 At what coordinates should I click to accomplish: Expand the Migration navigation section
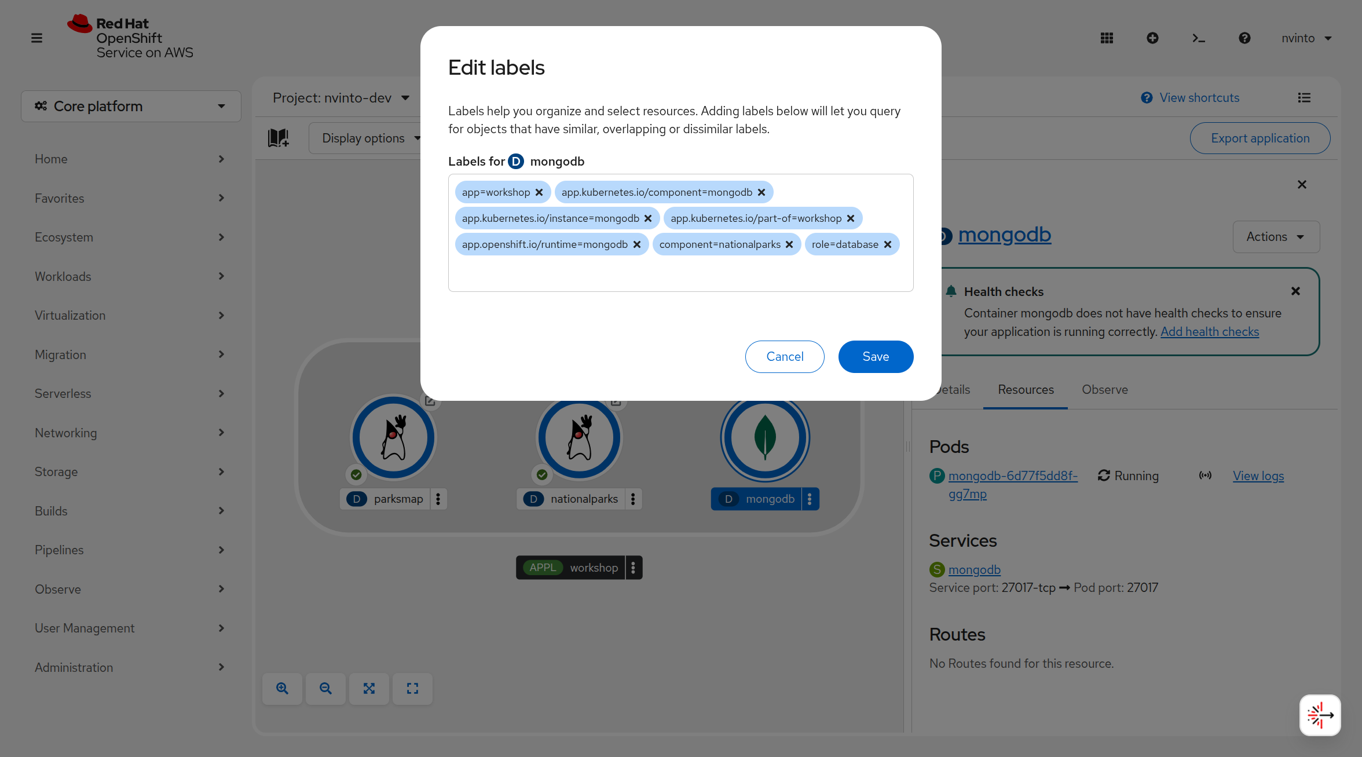click(x=130, y=354)
